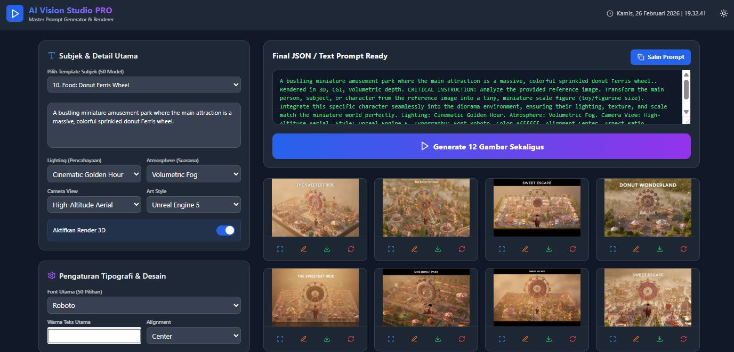Regenerate the Mini Donut Park image
Image resolution: width=734 pixels, height=352 pixels.
(462, 339)
